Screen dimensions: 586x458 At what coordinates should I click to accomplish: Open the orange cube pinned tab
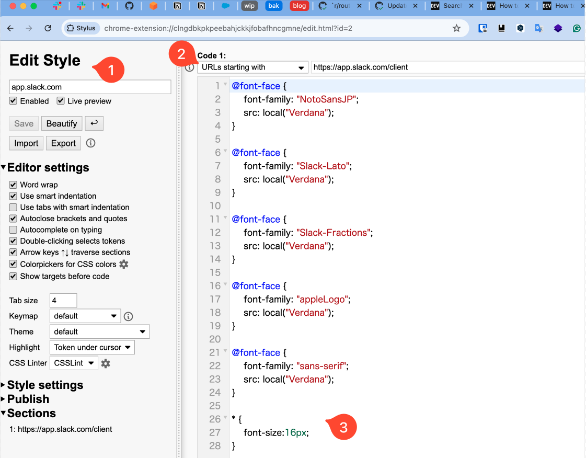(153, 6)
